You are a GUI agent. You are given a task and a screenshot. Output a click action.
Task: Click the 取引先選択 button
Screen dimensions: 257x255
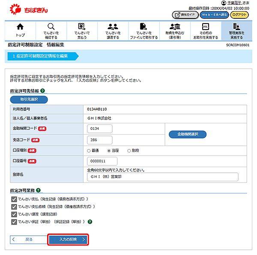(x=29, y=99)
